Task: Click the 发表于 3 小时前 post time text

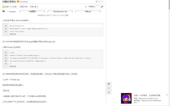Action: (11, 7)
